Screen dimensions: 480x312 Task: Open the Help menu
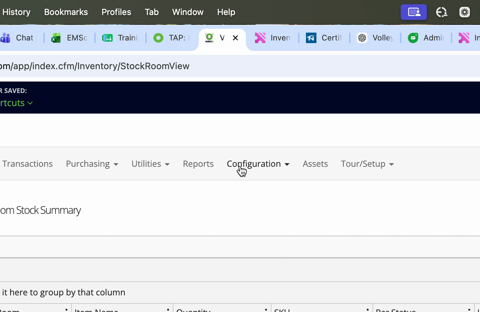tap(226, 12)
